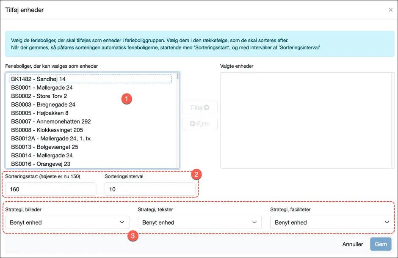Expand the Strategi, tekster dropdown
The width and height of the screenshot is (398, 258).
(x=199, y=222)
